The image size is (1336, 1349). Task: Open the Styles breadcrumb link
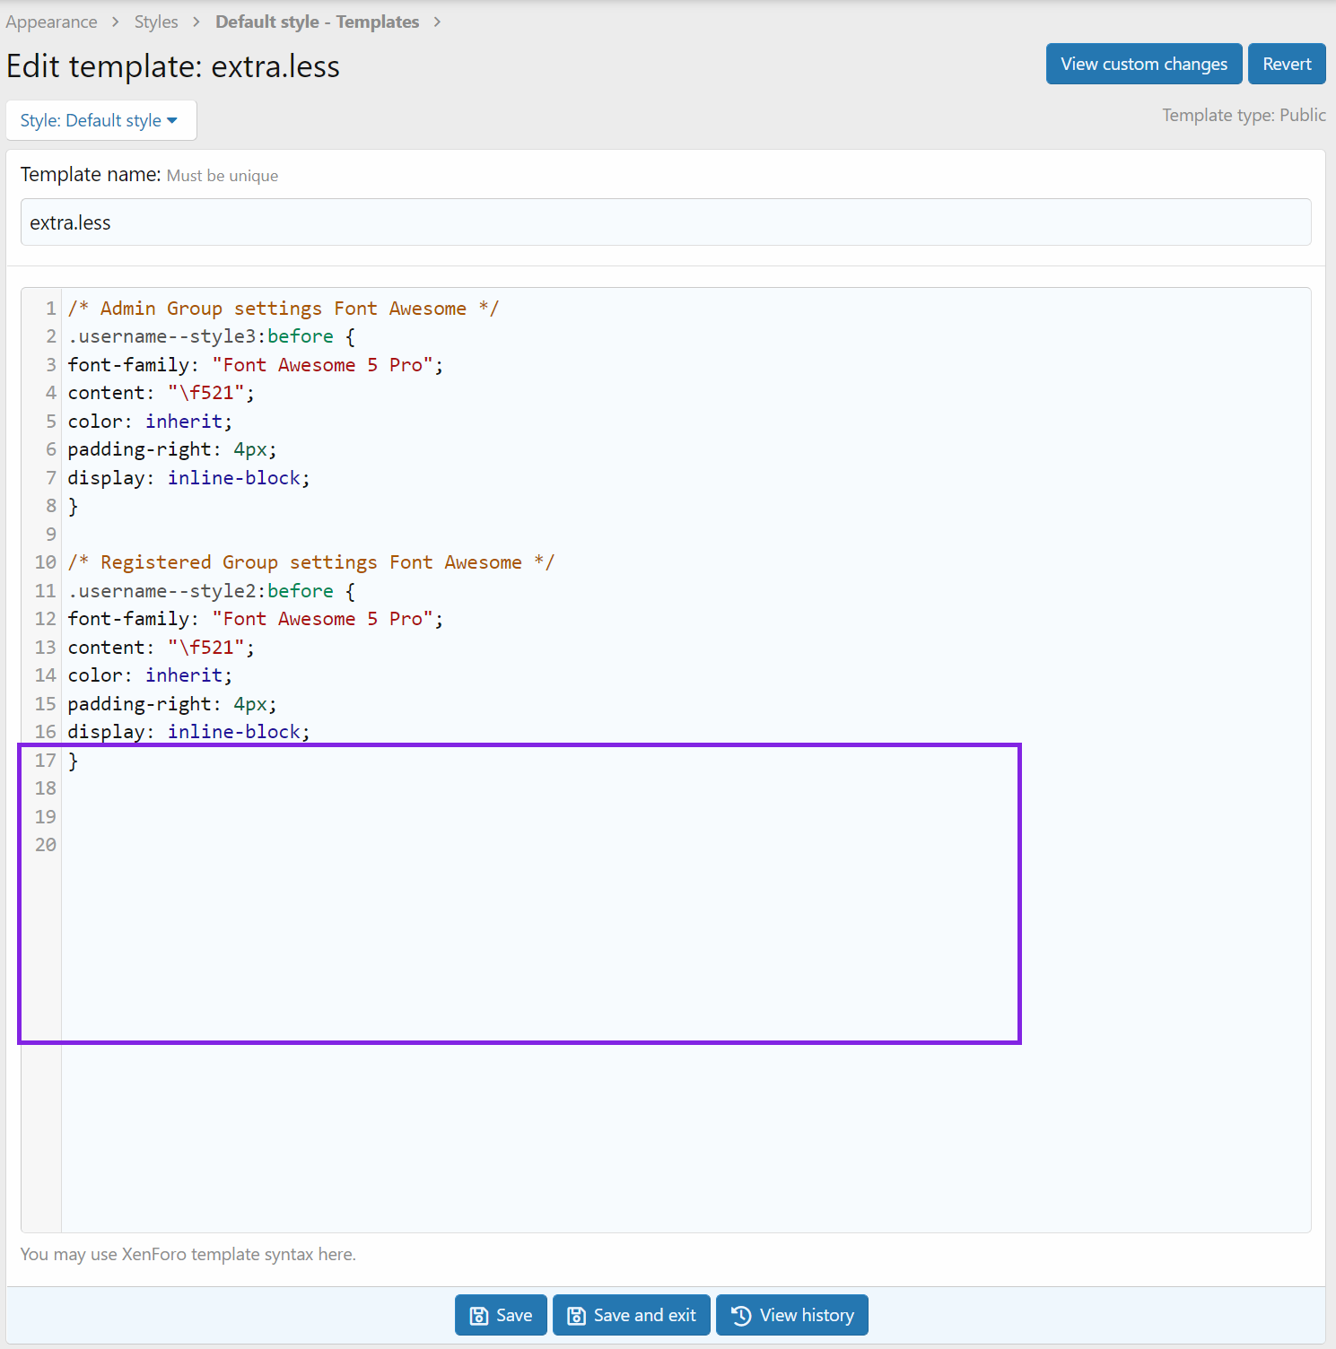[156, 22]
